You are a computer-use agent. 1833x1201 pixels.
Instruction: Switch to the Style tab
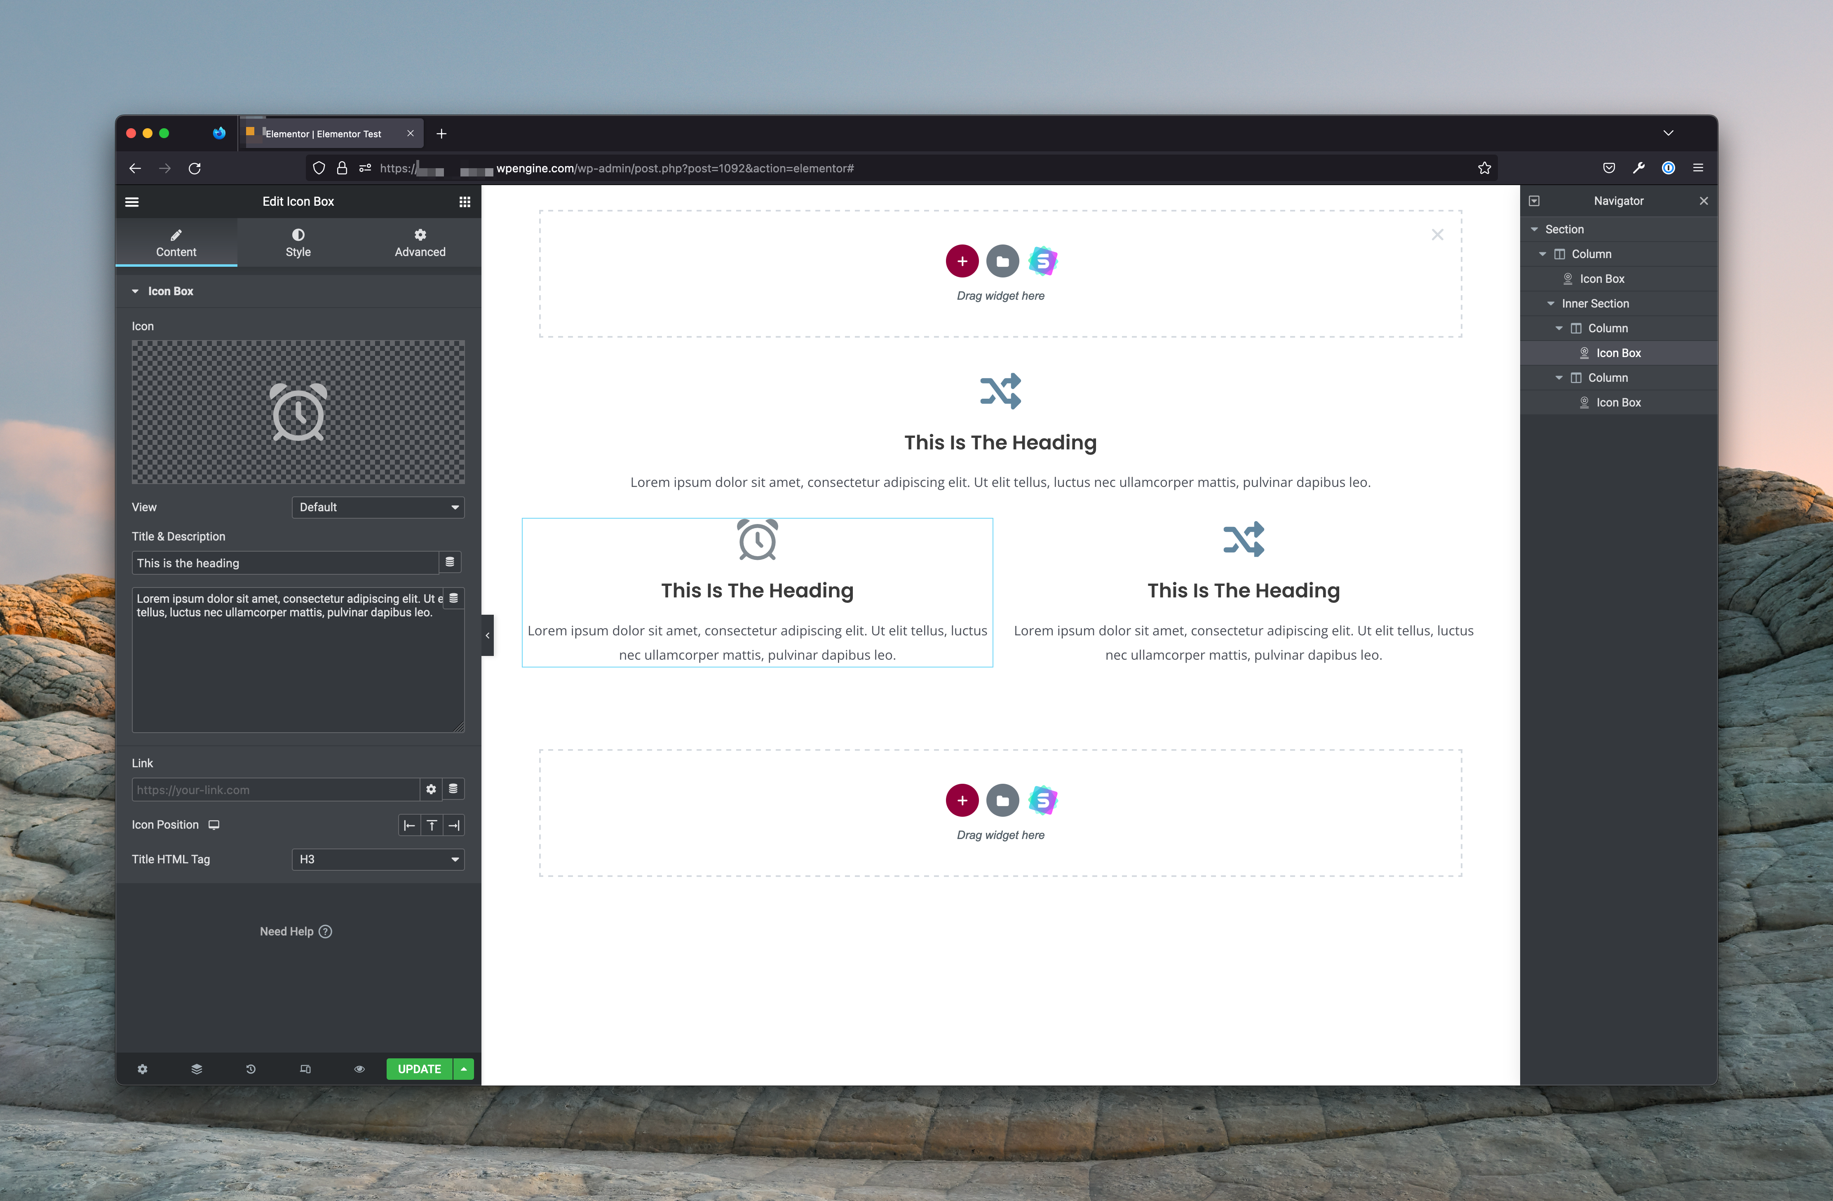point(298,243)
